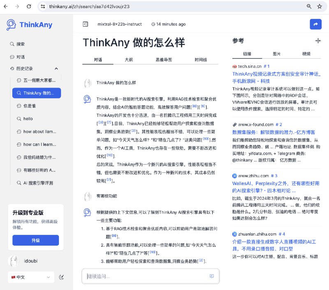Click the mixtral-8×22b-instruct model label
329x290 pixels.
tap(120, 24)
